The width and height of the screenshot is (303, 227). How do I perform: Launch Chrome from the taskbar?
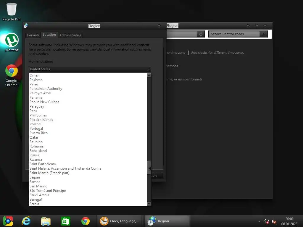point(86,221)
